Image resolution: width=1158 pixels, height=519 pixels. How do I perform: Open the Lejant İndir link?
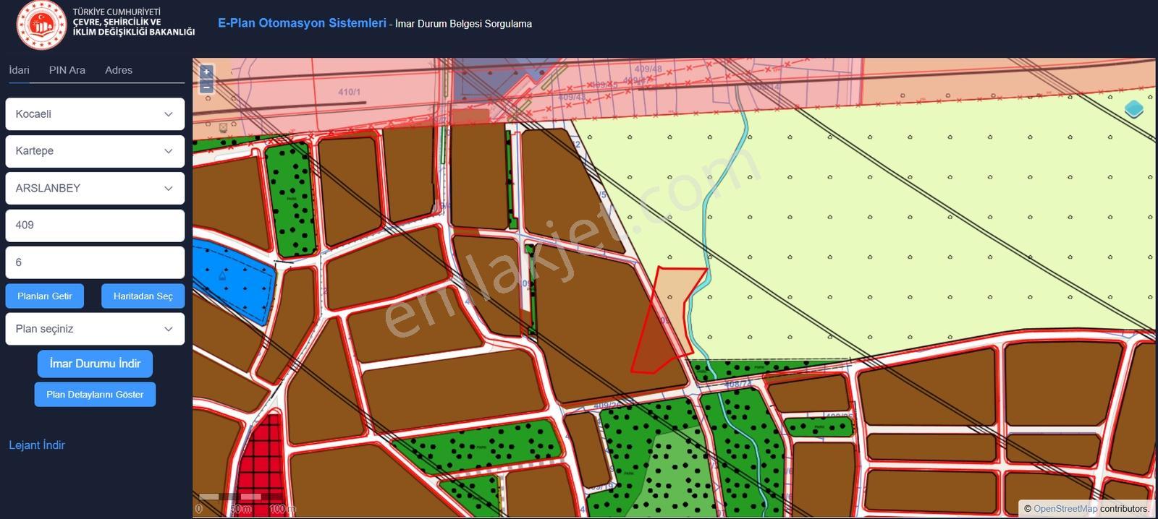[37, 445]
